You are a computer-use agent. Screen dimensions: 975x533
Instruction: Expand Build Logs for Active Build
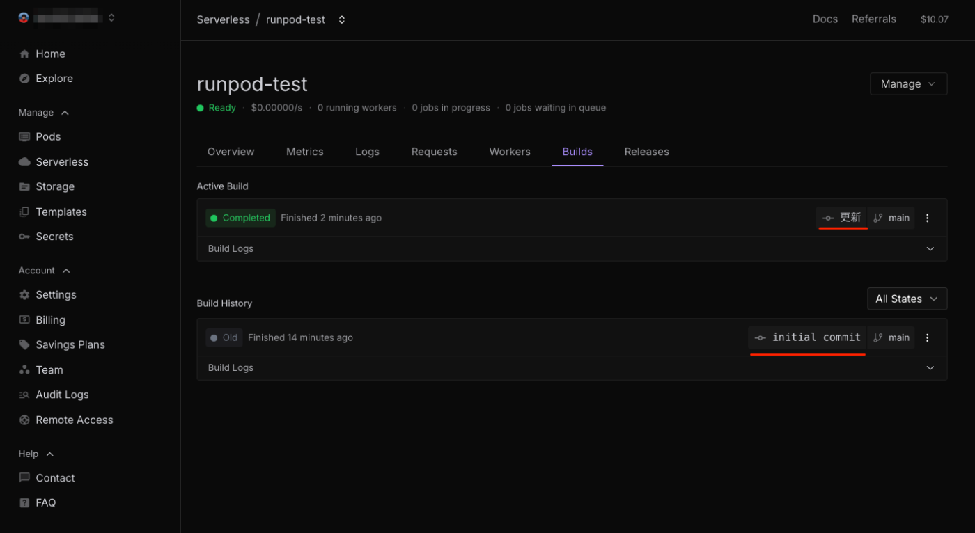572,248
